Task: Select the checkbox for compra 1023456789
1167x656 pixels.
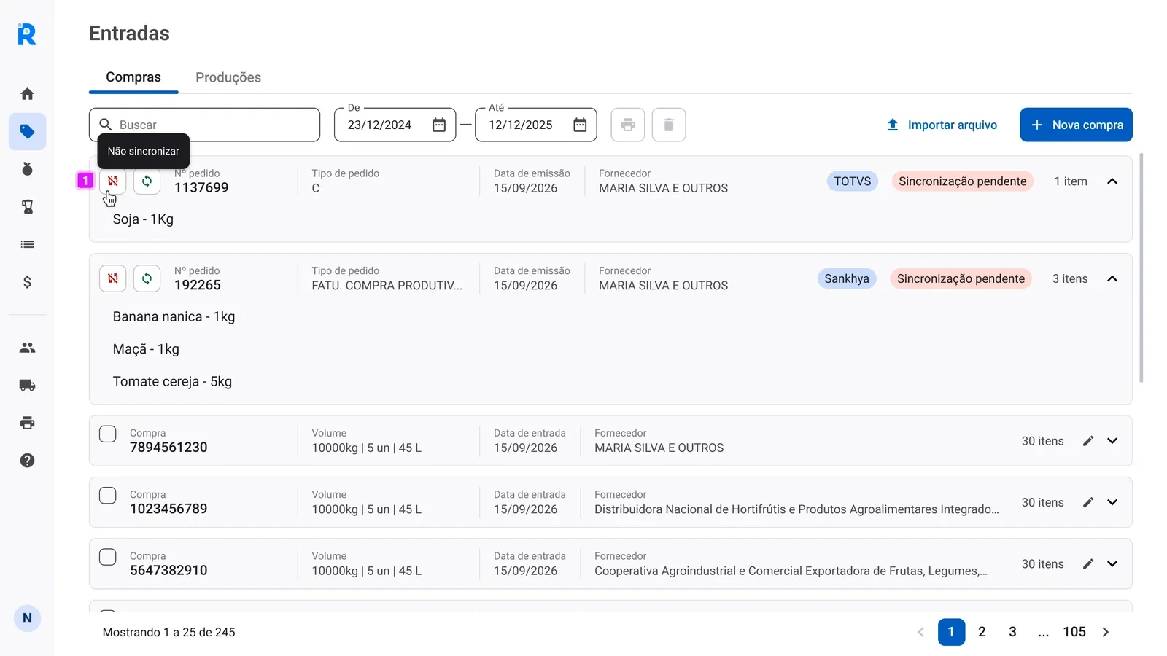Action: coord(107,495)
